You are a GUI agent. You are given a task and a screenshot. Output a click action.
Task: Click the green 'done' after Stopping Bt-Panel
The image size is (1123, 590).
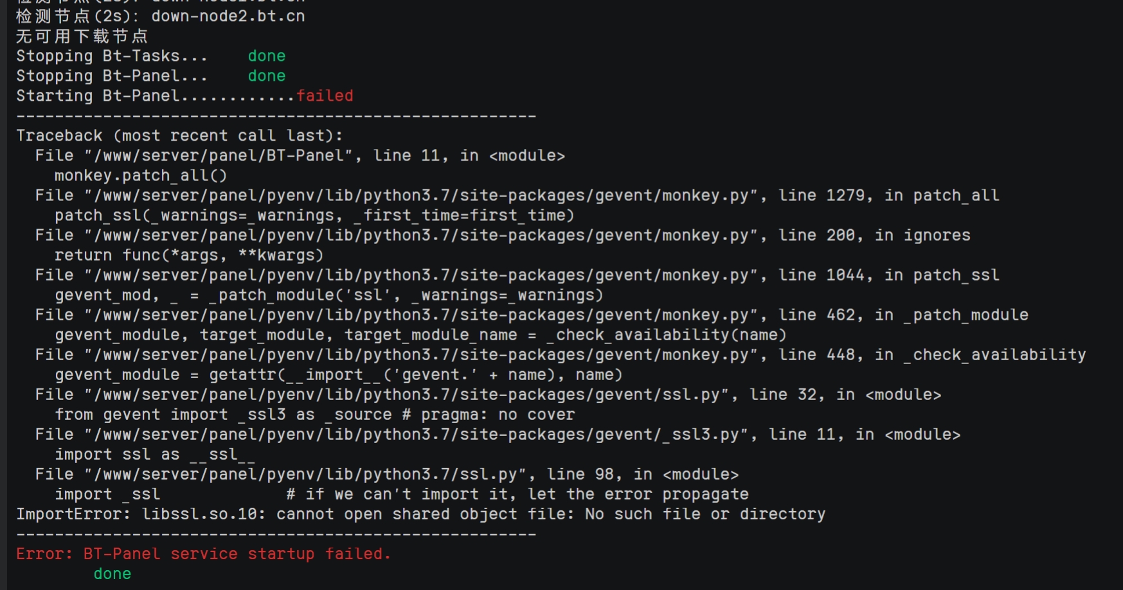[x=267, y=76]
